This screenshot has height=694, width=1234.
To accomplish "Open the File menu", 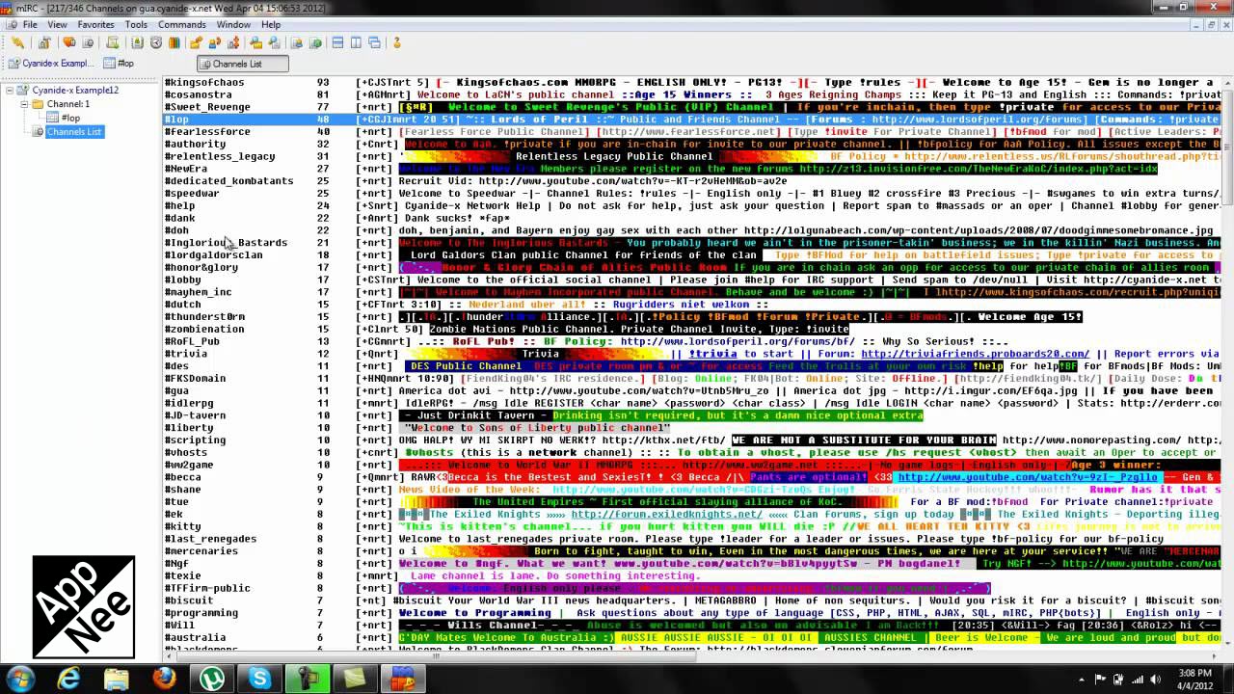I will point(30,24).
